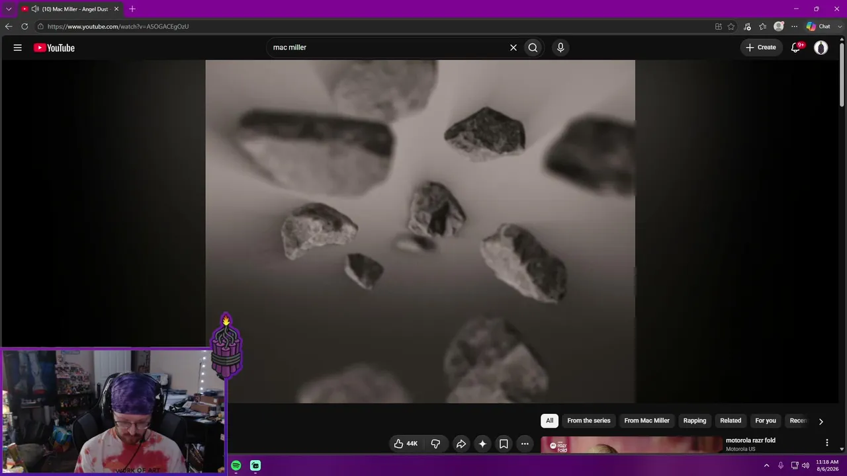Open the tab search dropdown arrow

9,9
